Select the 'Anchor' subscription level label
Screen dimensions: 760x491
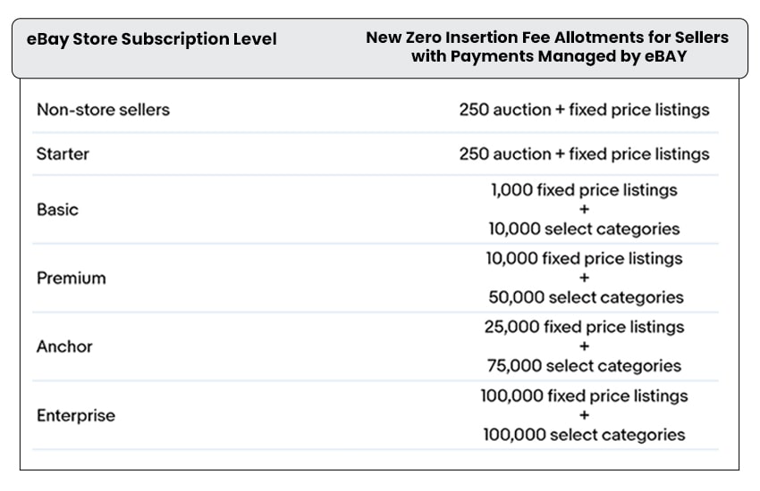(64, 346)
